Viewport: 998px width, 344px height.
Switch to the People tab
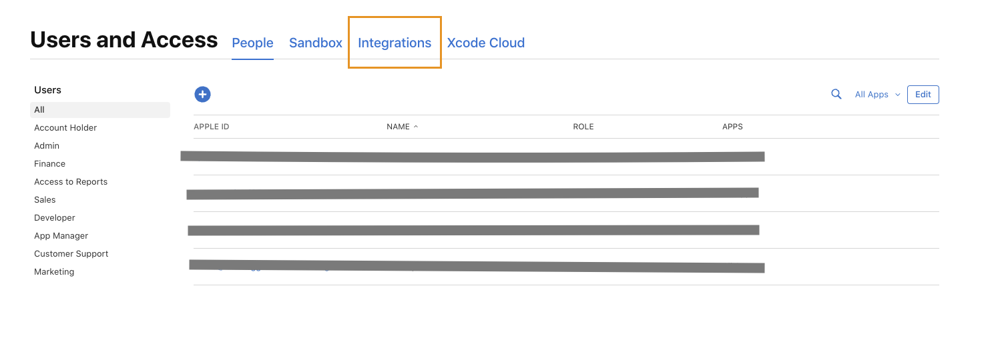point(252,43)
